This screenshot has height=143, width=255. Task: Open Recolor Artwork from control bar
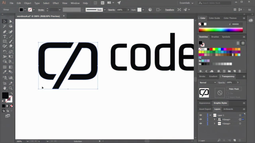(x=150, y=10)
